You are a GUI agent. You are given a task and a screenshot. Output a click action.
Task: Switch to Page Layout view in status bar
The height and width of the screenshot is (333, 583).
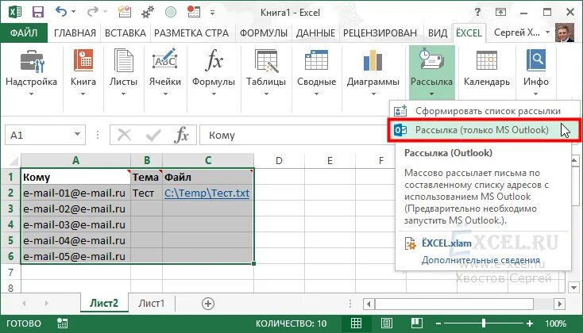pos(387,323)
